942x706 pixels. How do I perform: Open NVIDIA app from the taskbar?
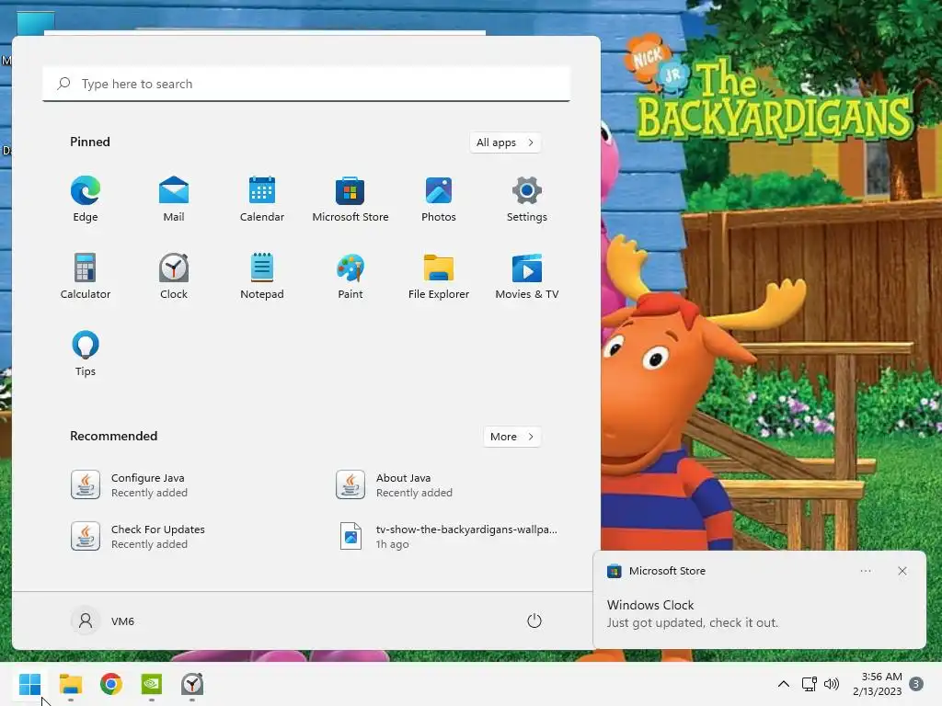point(152,684)
